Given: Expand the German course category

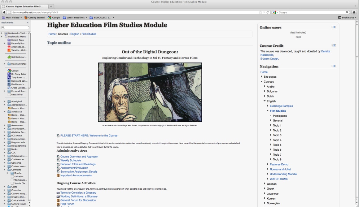Looking at the screenshot, I should coord(265,184).
